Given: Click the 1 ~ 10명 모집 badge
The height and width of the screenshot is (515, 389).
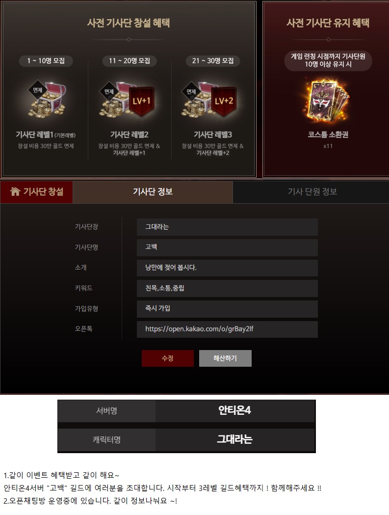Looking at the screenshot, I should (x=46, y=61).
